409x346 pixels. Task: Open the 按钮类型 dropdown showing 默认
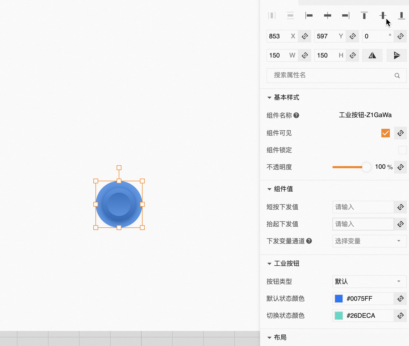pos(370,282)
